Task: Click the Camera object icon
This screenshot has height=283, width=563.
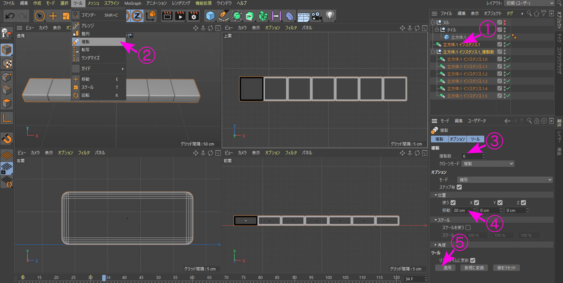Action: pos(316,16)
